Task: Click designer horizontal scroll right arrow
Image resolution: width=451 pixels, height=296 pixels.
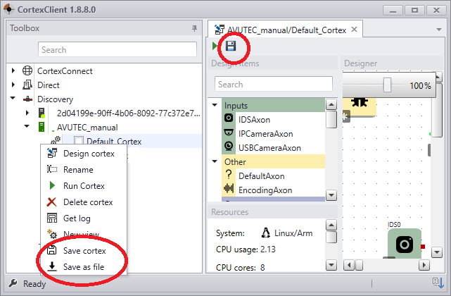Action: (x=424, y=264)
